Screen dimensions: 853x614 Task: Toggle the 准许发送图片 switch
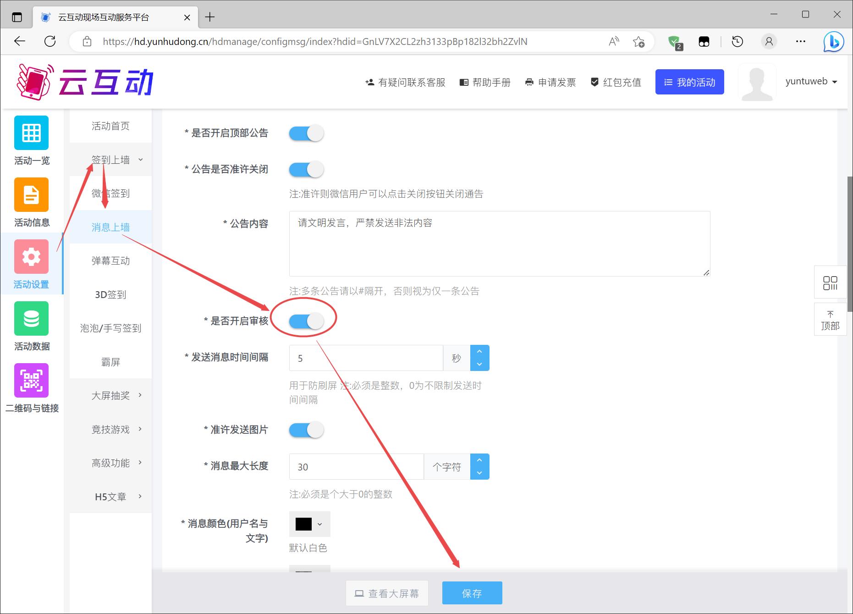[306, 430]
